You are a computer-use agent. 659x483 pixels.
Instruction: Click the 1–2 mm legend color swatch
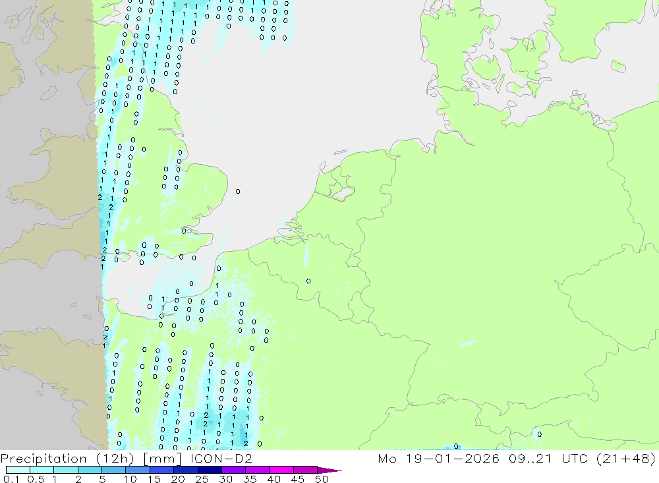[x=66, y=470]
